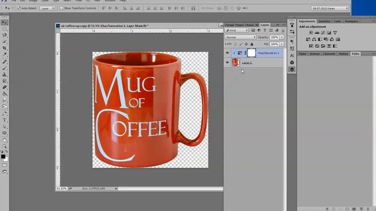Open the tool preset picker arrow
376x211 pixels.
click(x=13, y=8)
